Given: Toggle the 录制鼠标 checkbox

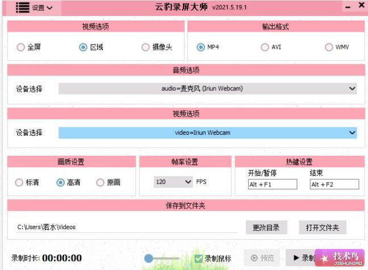Looking at the screenshot, I should [x=199, y=259].
